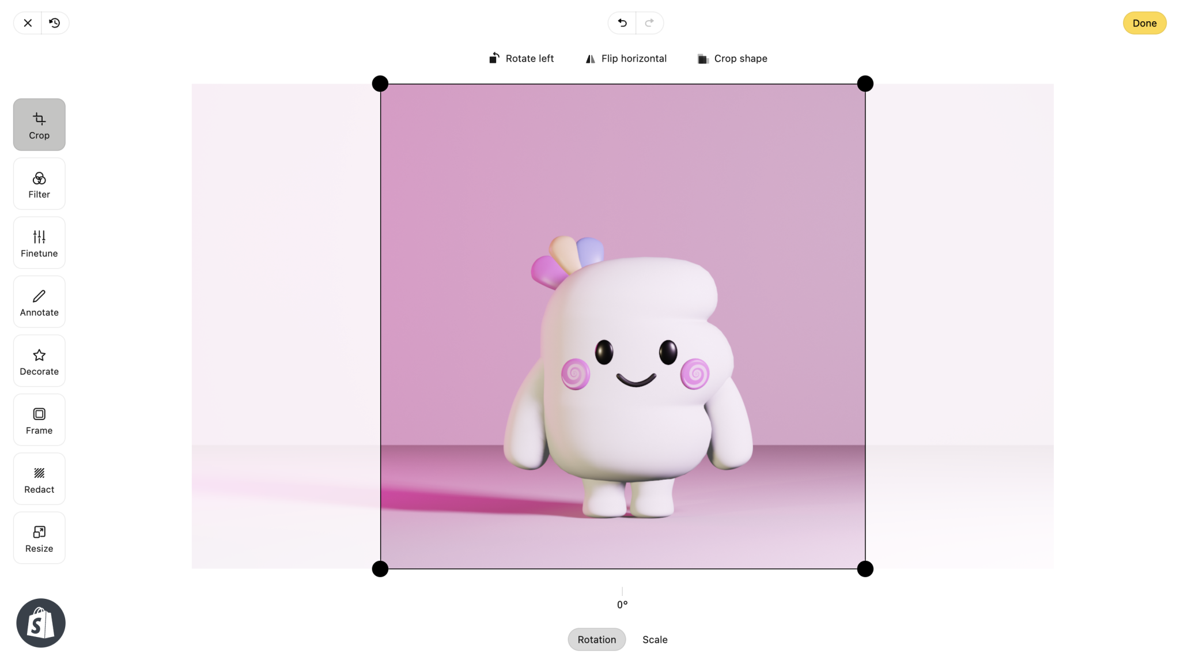Viewport: 1180px width, 664px height.
Task: Switch to Rotation mode
Action: pyautogui.click(x=596, y=639)
